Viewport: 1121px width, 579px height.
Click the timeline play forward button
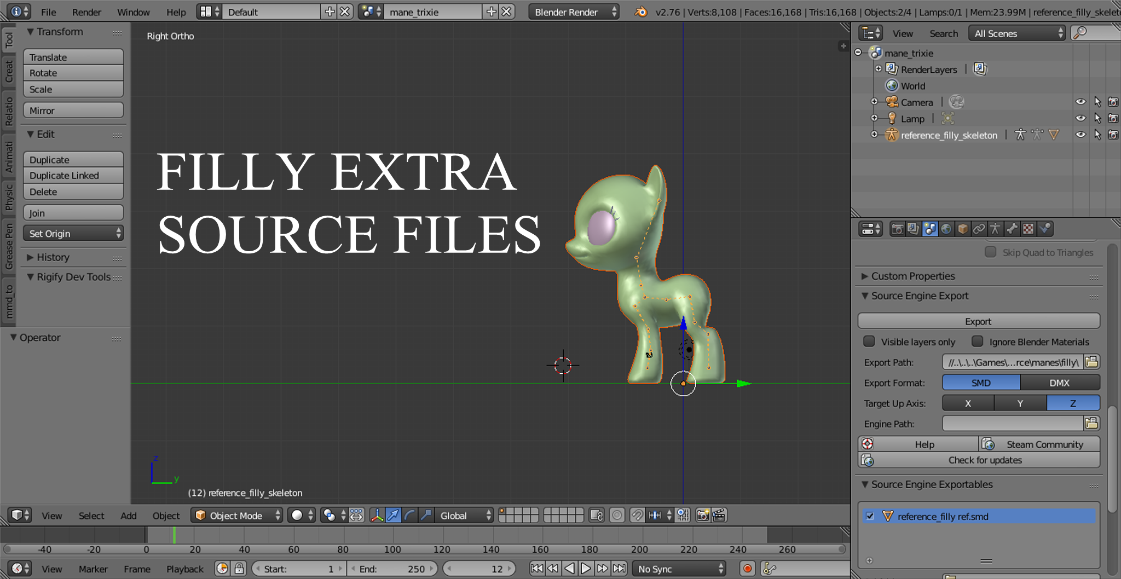[586, 569]
